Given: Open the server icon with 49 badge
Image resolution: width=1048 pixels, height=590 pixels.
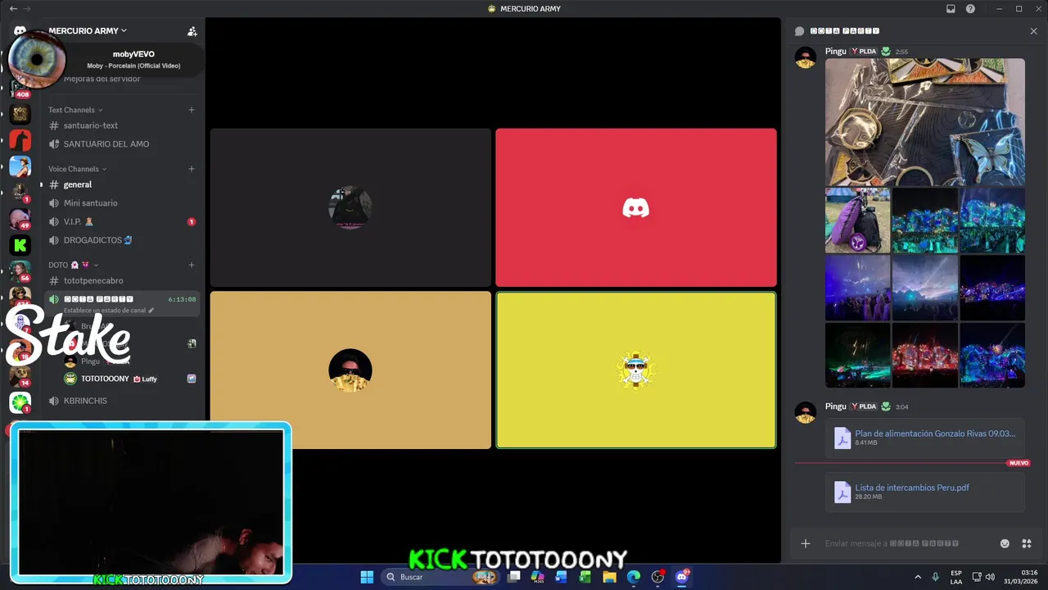Looking at the screenshot, I should 20,219.
